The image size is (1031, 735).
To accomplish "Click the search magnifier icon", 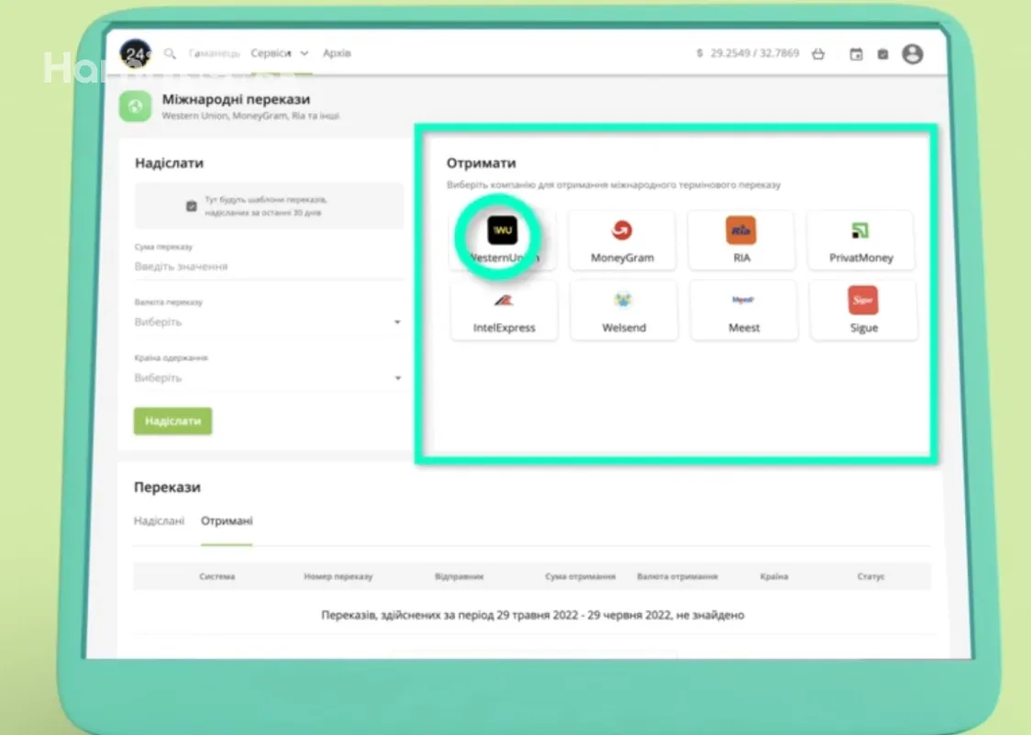I will pyautogui.click(x=170, y=54).
